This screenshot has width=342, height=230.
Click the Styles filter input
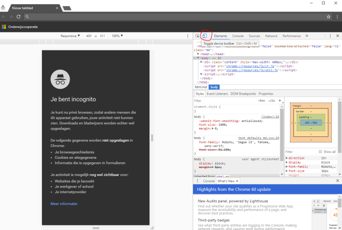(225, 101)
